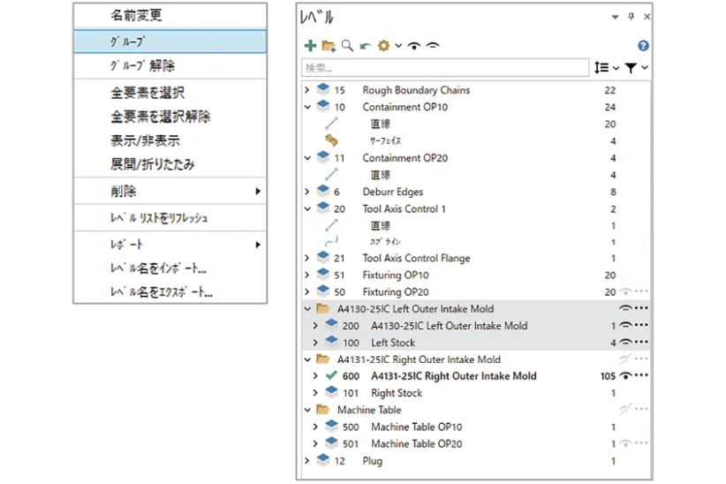Viewport: 726px width, 484px height.
Task: Select the Deburr Edges level row
Action: click(392, 192)
